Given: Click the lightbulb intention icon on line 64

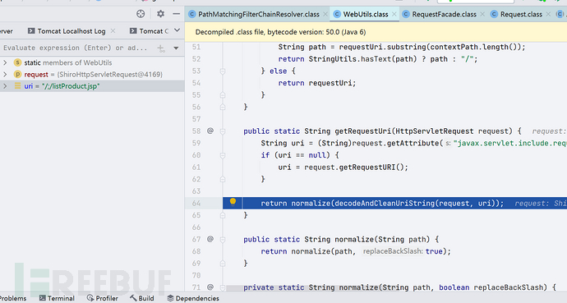Looking at the screenshot, I should (233, 202).
